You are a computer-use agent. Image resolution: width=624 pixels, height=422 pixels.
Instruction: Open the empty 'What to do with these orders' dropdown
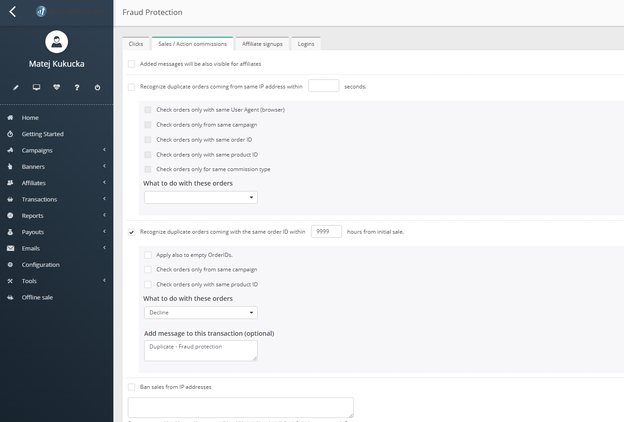point(200,197)
